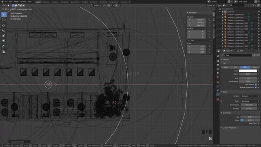Enable the Show Cone checkbox
The height and width of the screenshot is (147, 261).
(x=258, y=123)
